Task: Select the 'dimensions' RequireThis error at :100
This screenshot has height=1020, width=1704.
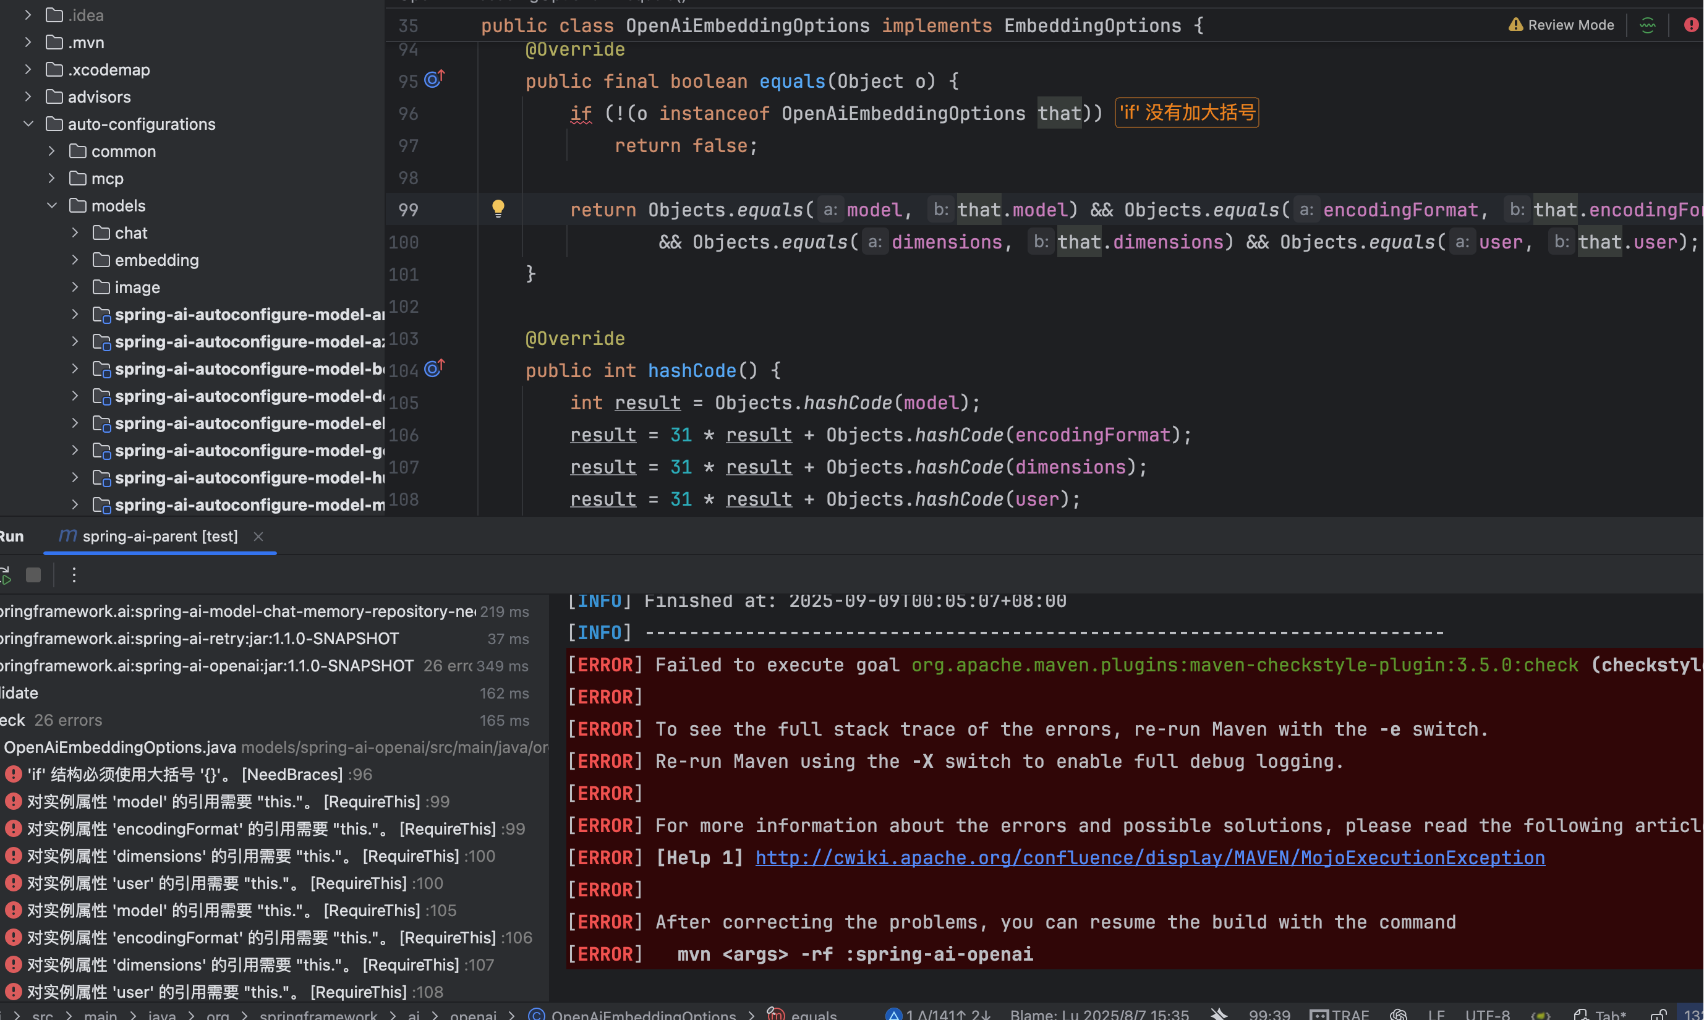Action: pos(275,856)
